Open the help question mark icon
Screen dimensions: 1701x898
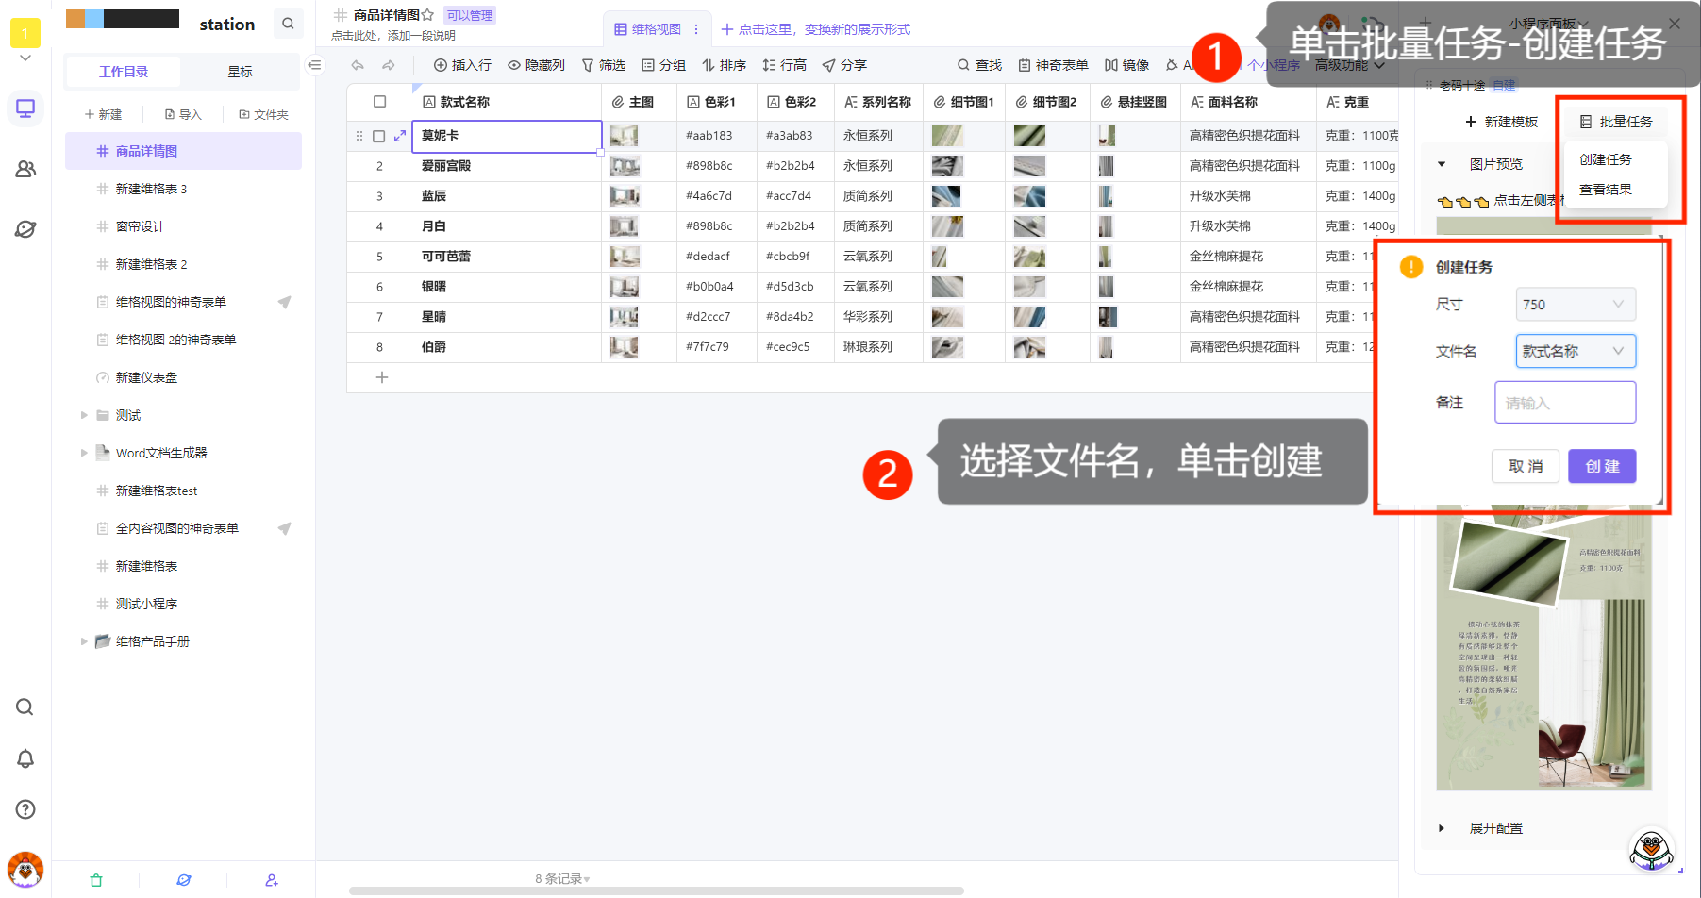pyautogui.click(x=25, y=809)
